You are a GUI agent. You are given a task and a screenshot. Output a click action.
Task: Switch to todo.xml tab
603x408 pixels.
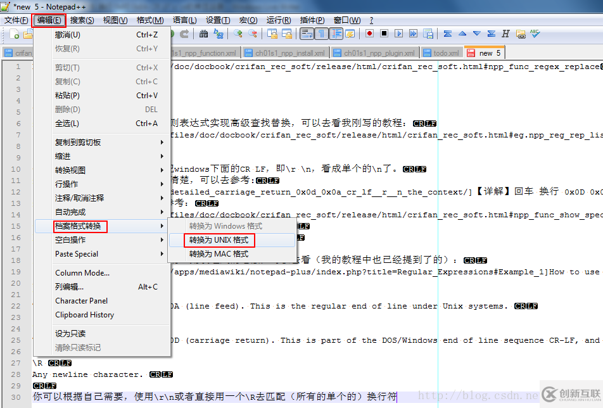coord(442,53)
